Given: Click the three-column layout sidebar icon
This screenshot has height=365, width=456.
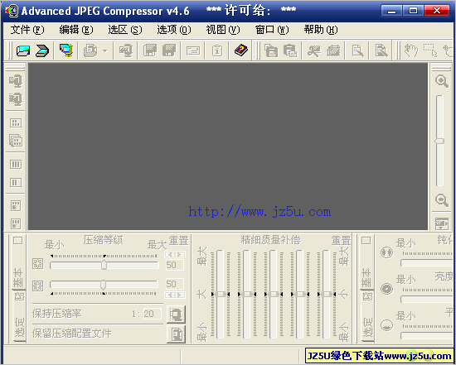Looking at the screenshot, I should (x=16, y=165).
